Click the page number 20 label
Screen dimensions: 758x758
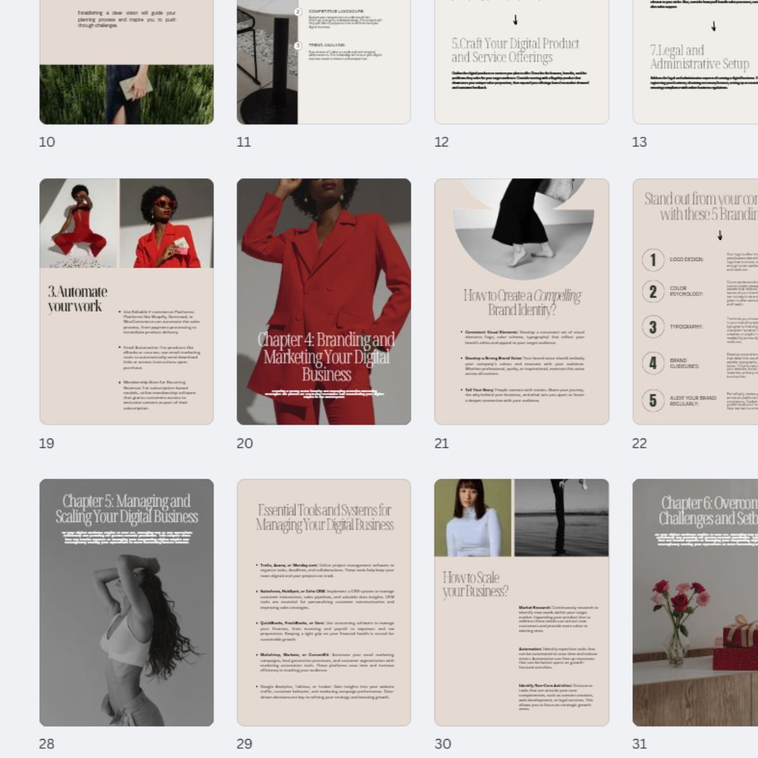(x=245, y=443)
